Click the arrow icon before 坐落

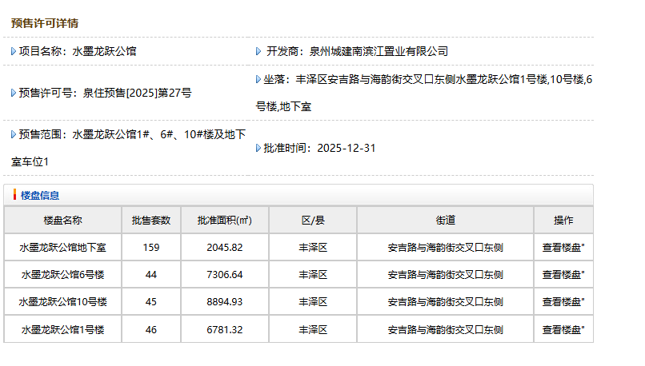(x=258, y=79)
